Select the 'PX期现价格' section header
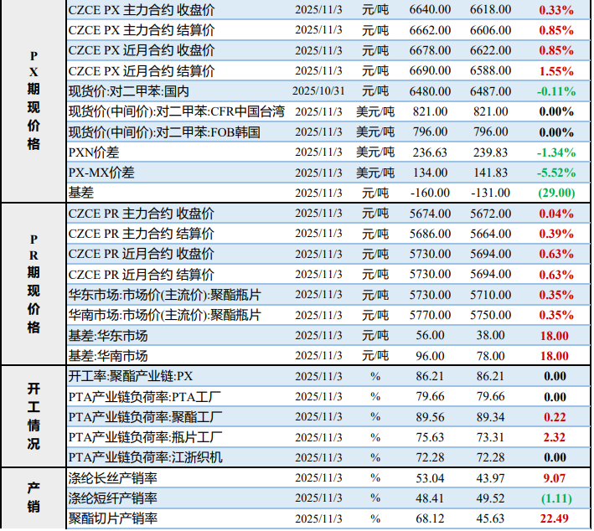The image size is (594, 531). (x=34, y=100)
